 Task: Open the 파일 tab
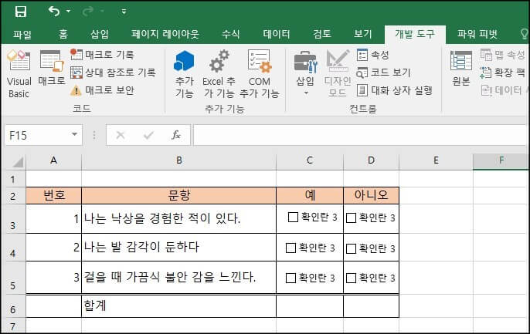pyautogui.click(x=22, y=34)
